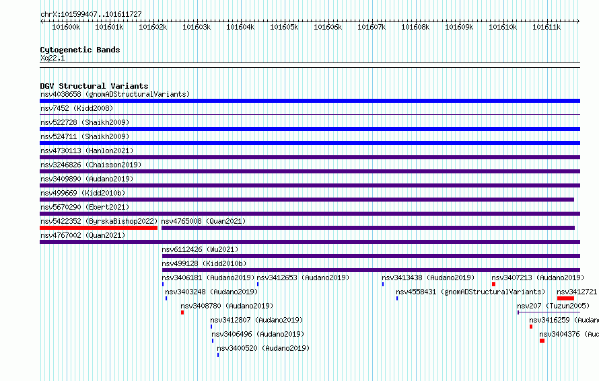Open nsv3413438 (Audano2019) label
Viewport: 599px width, 381px height.
tap(428, 278)
